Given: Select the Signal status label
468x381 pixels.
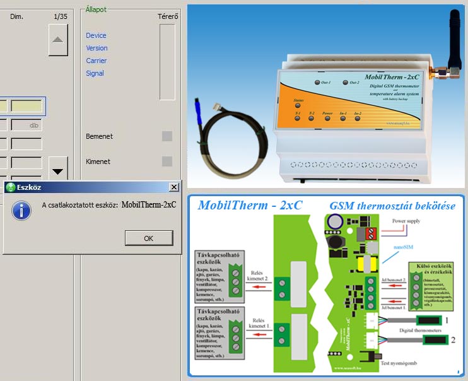Looking at the screenshot, I should (95, 73).
